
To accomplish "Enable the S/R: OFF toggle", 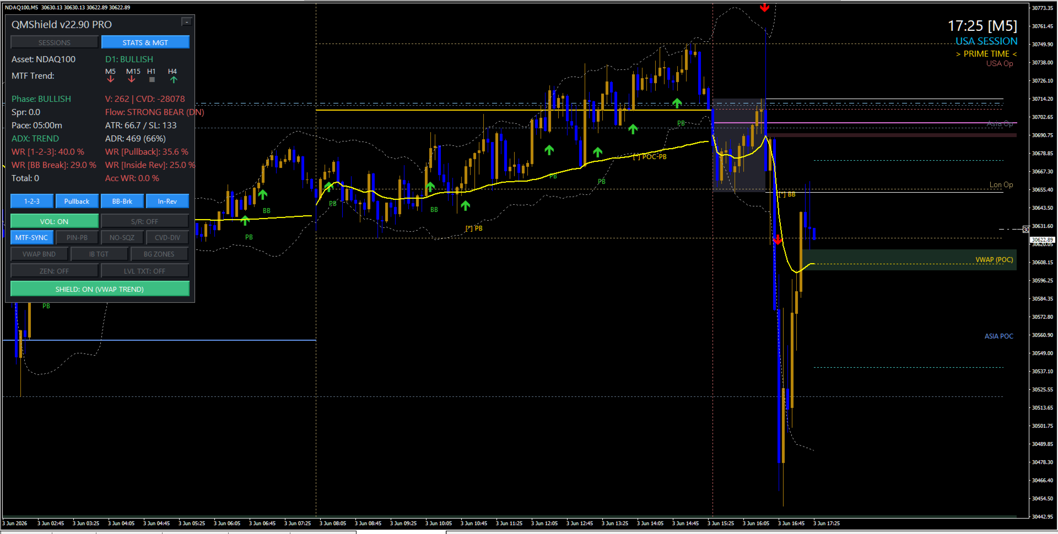I will [x=144, y=221].
